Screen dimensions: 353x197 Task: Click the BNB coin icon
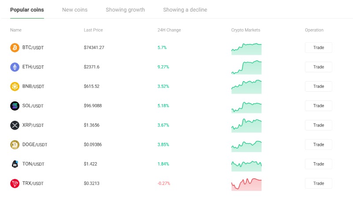pyautogui.click(x=15, y=86)
